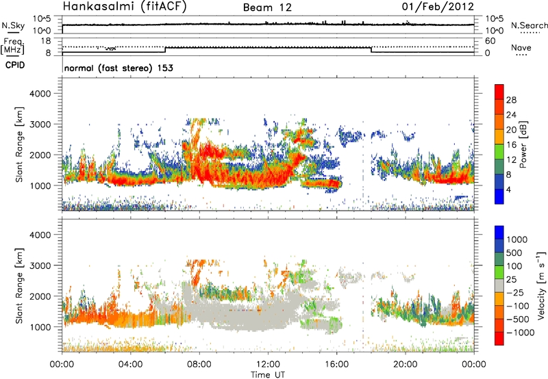
Task: Click the date '01/Feb/2012'
Action: pos(438,6)
